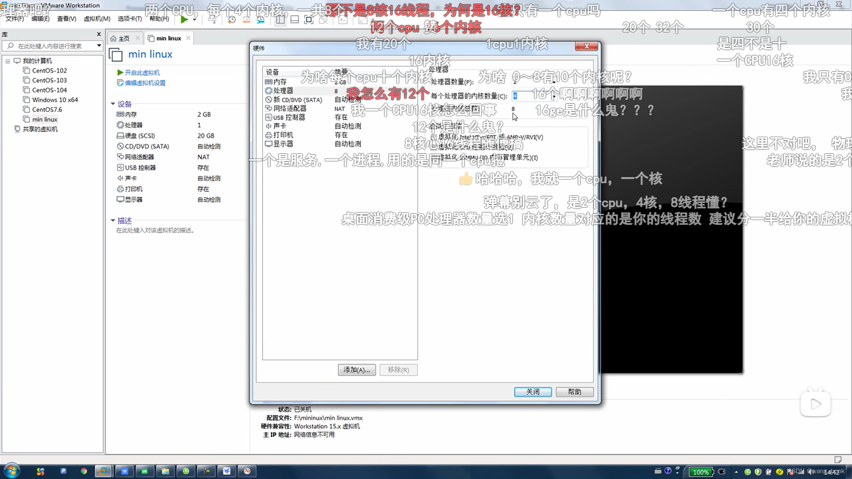
Task: Select 显示器 row in hardware dialog
Action: click(340, 144)
